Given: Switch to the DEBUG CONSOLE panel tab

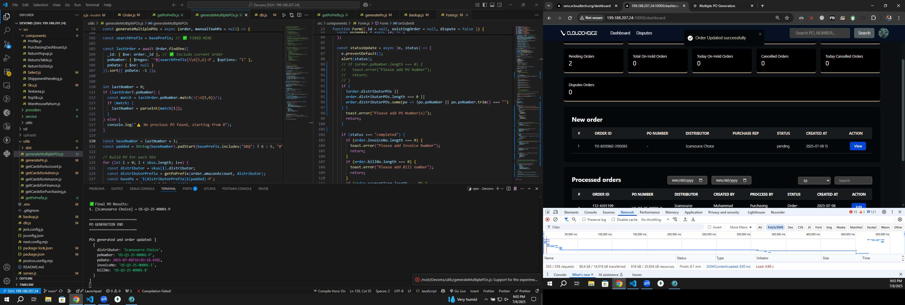Looking at the screenshot, I should coord(142,189).
